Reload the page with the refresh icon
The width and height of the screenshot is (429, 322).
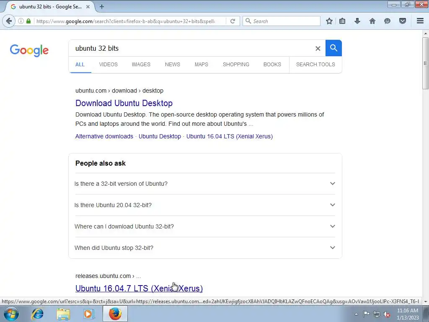[233, 21]
